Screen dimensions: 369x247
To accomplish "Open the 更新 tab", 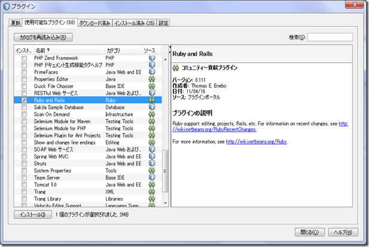I will pos(16,23).
